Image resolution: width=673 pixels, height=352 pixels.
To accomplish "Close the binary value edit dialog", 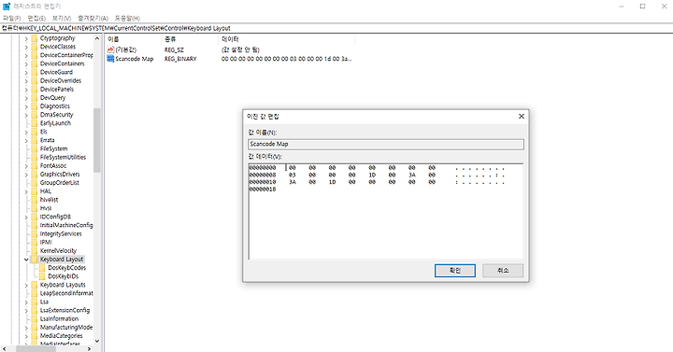I will pyautogui.click(x=521, y=116).
